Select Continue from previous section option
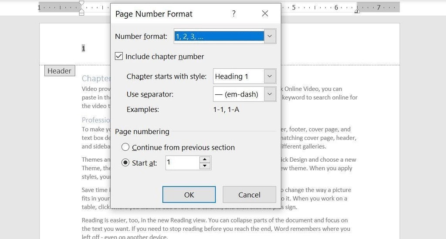Viewport: 446px width, 239px height. pyautogui.click(x=125, y=147)
